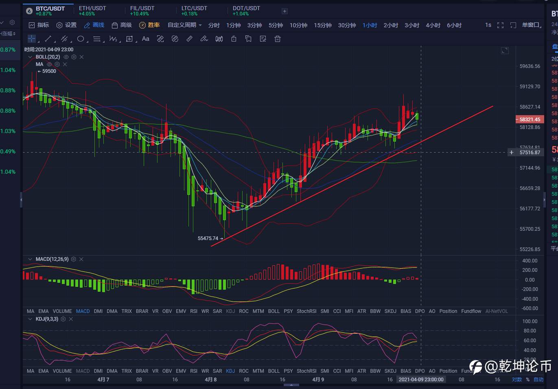Image resolution: width=558 pixels, height=389 pixels.
Task: Select the trend line drawing tool
Action: pos(48,39)
